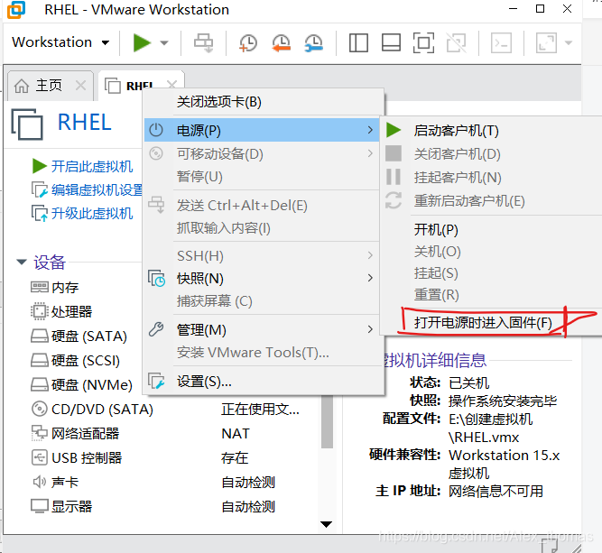The image size is (602, 553).
Task: Click the wrench icon beside 管理(M)
Action: (x=156, y=329)
